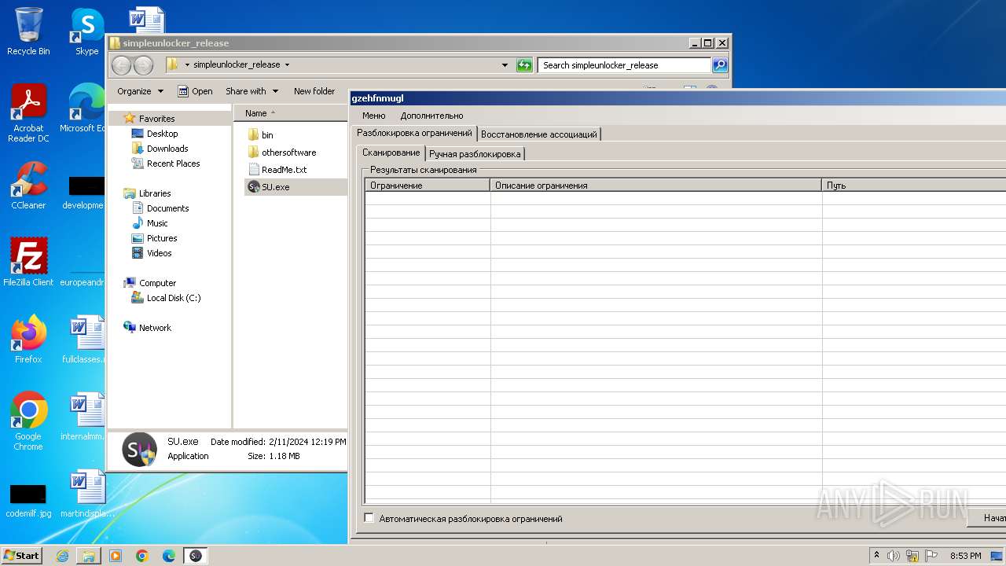Open the Share with dropdown
Image resolution: width=1006 pixels, height=566 pixels.
tap(251, 91)
